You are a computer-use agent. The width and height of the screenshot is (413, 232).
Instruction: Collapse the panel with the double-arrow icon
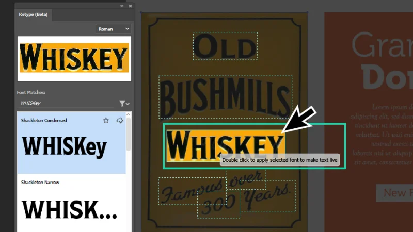(x=122, y=6)
